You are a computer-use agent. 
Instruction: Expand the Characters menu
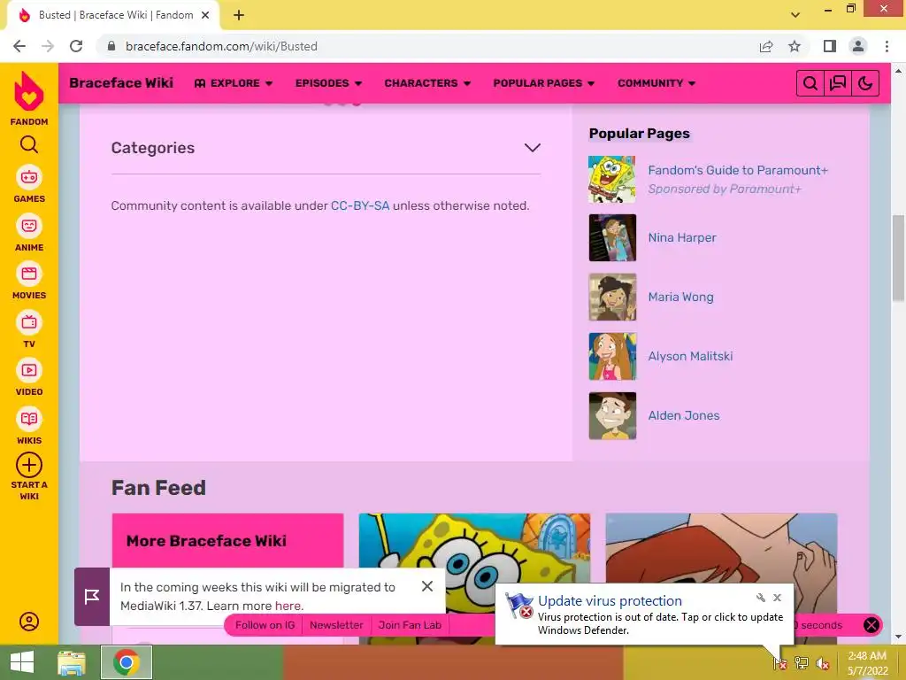click(427, 83)
